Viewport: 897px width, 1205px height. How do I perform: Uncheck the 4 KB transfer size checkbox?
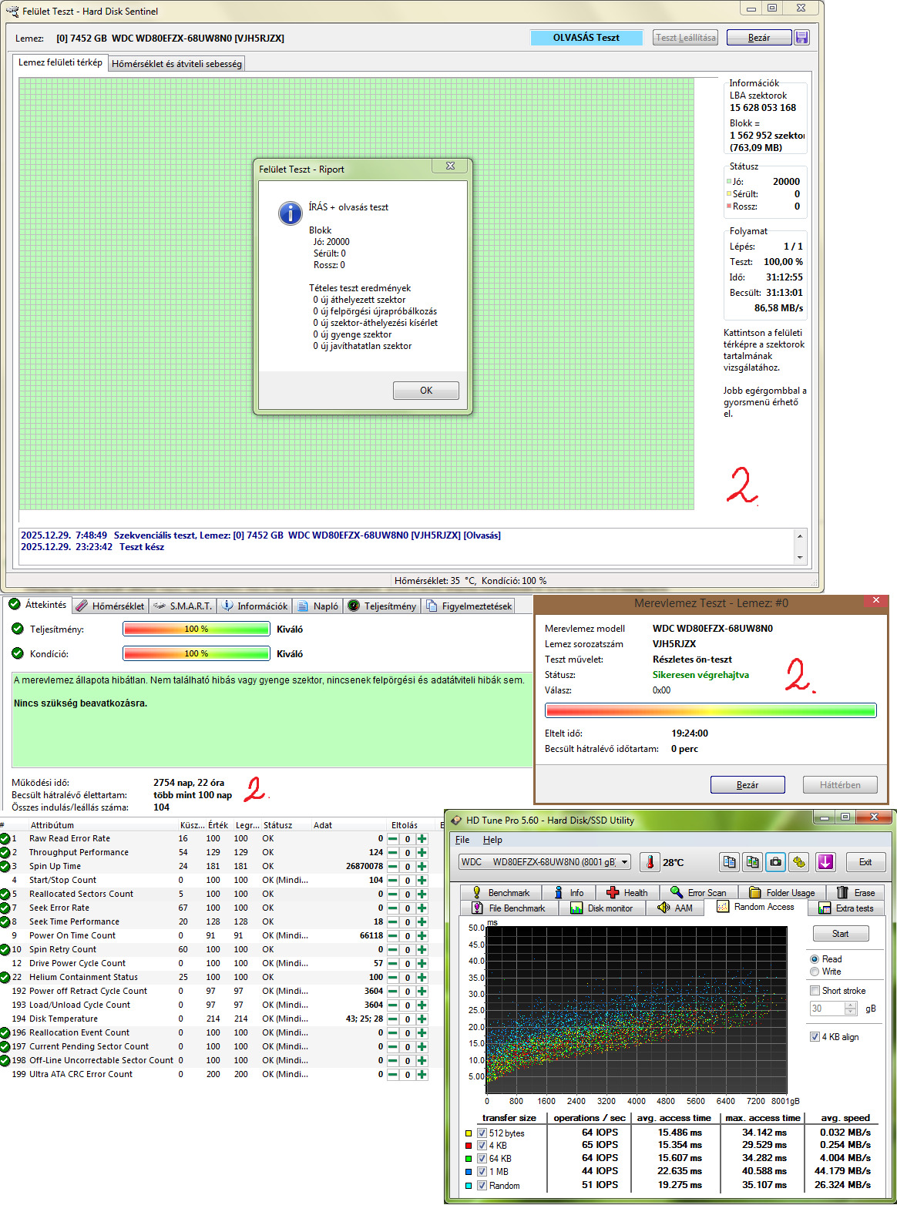pos(482,1146)
